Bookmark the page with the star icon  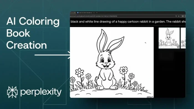click(x=179, y=16)
